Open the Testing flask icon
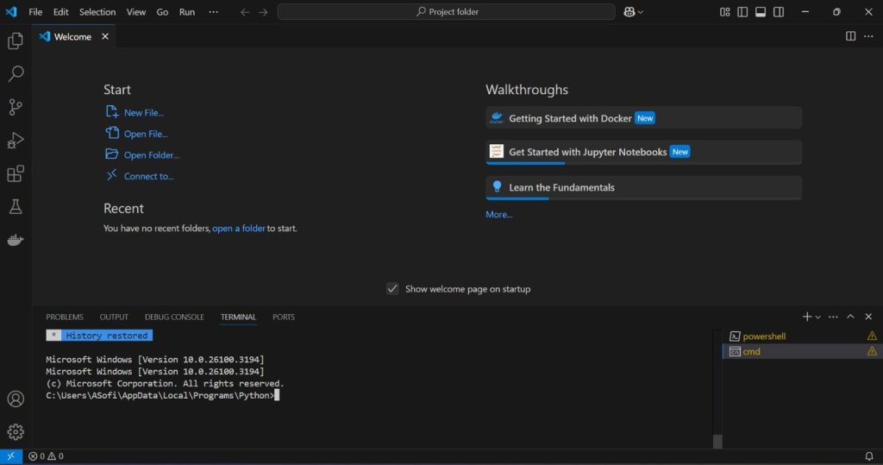883x465 pixels. click(x=15, y=207)
